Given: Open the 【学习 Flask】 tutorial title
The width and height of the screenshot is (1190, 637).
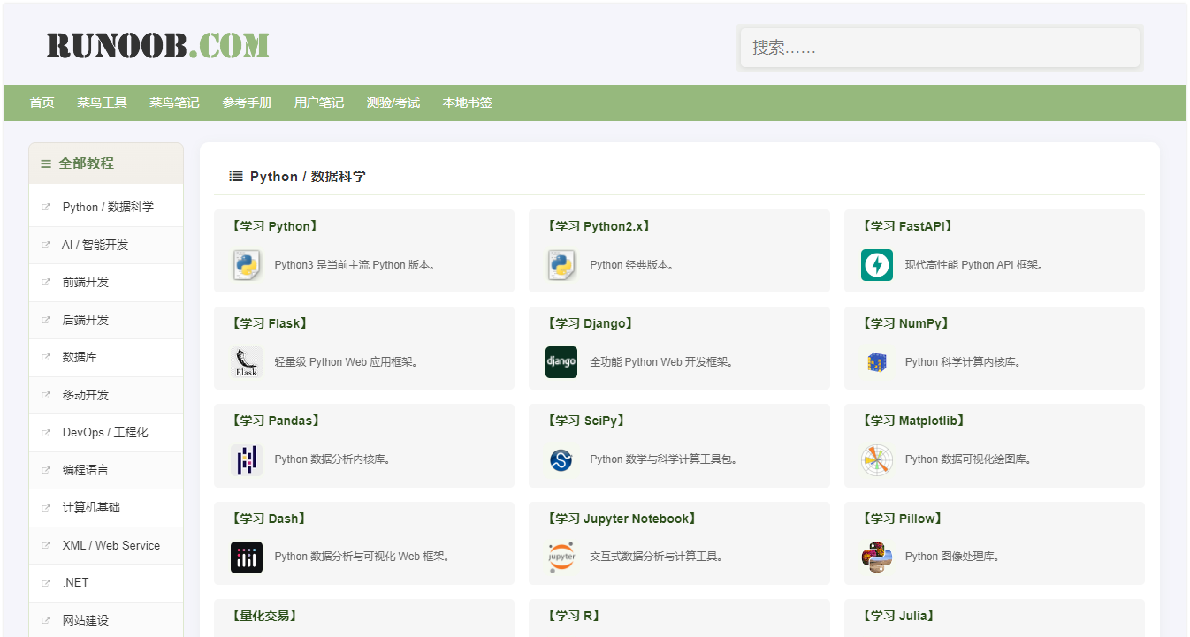Looking at the screenshot, I should pyautogui.click(x=271, y=323).
